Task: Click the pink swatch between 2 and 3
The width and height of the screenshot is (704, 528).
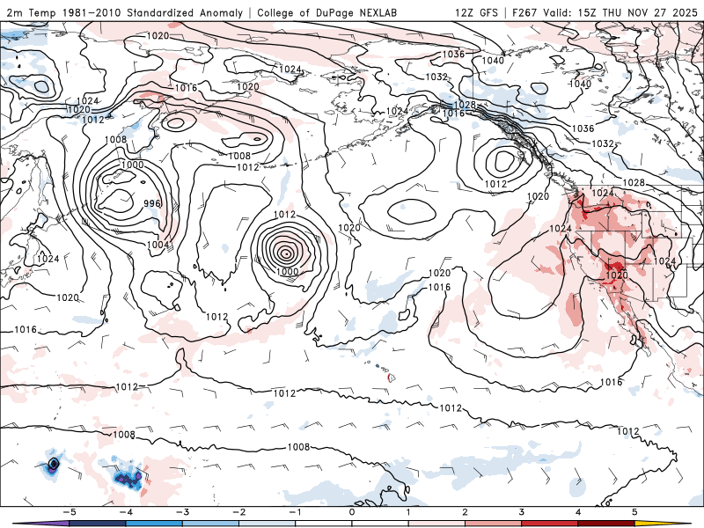Action: pos(493,524)
